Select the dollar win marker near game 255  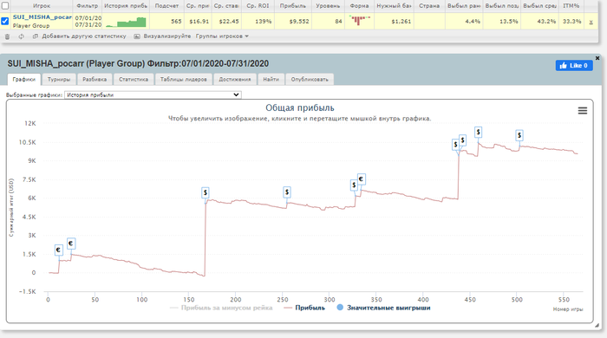287,192
